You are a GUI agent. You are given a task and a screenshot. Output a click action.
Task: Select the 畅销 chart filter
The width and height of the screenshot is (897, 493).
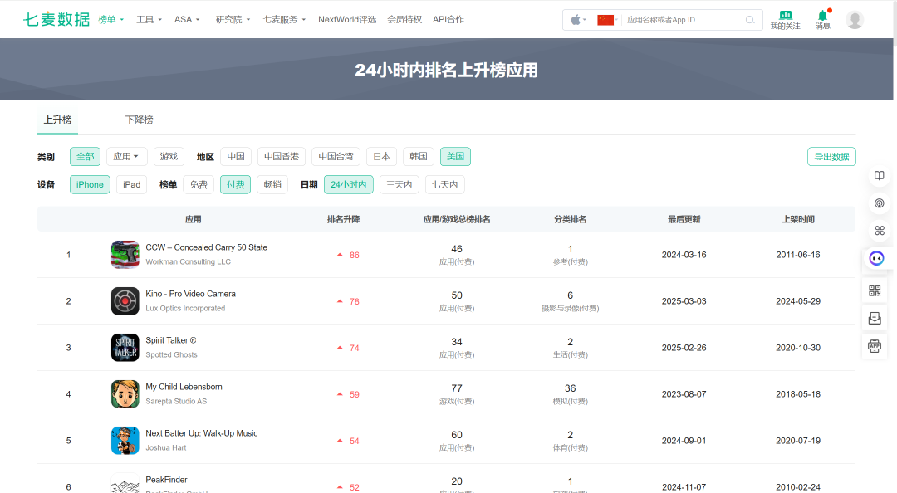coord(272,184)
